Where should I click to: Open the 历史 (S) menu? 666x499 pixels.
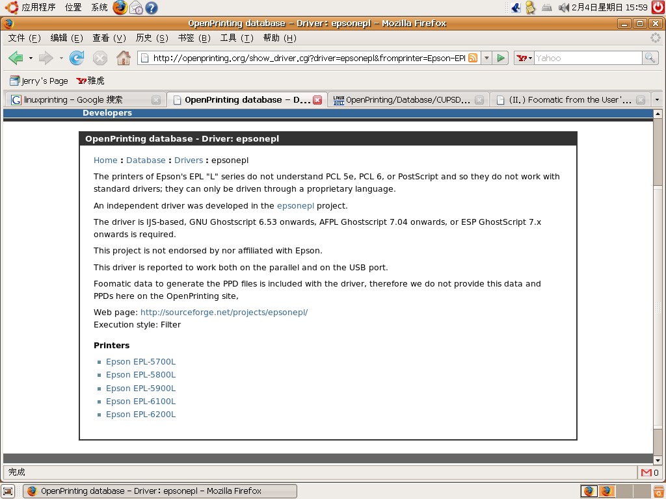[x=152, y=38]
